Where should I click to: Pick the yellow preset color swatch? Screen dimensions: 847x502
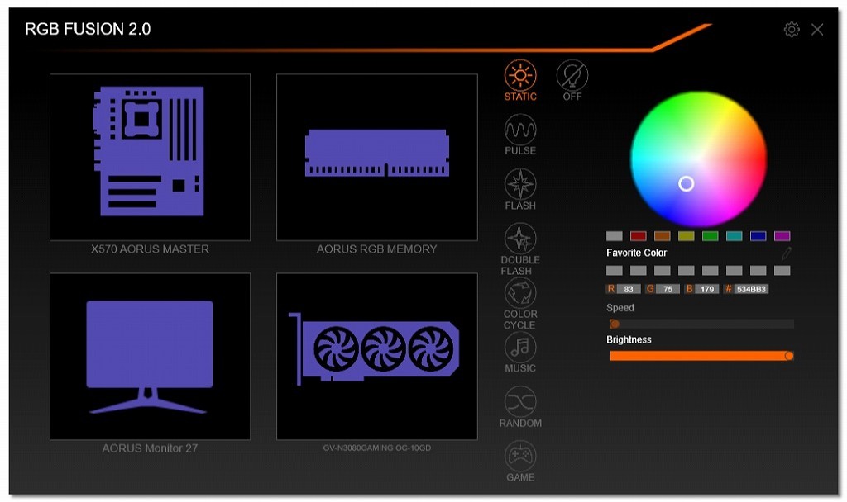686,235
